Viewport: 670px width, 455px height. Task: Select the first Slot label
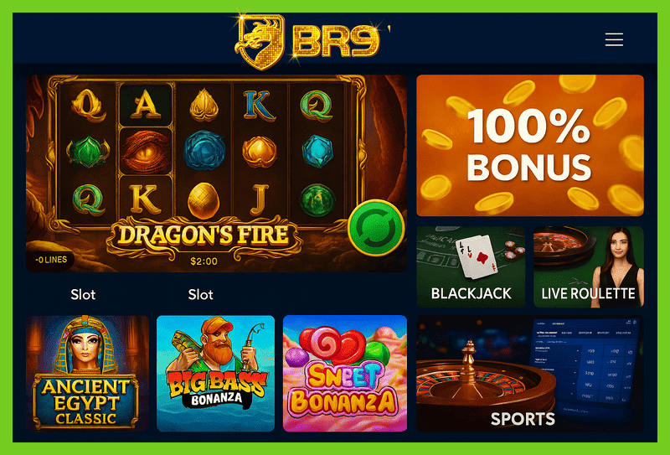(x=83, y=295)
